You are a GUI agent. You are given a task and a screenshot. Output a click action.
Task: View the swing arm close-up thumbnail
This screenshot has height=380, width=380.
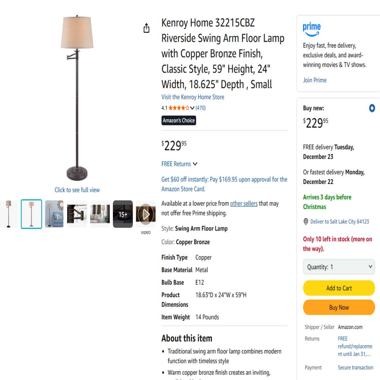[77, 214]
